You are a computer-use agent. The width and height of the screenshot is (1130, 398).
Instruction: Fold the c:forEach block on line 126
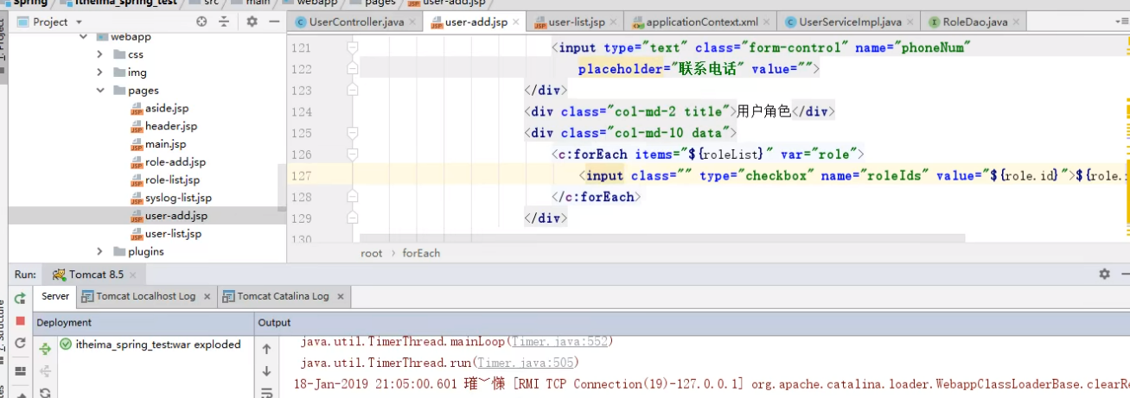(x=352, y=155)
